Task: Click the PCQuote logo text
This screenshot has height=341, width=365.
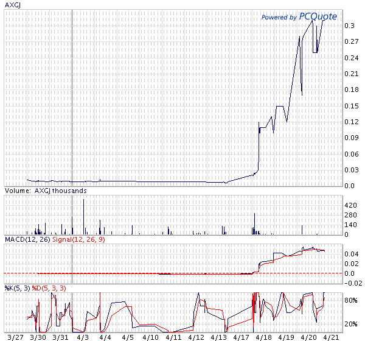Action: click(x=318, y=16)
